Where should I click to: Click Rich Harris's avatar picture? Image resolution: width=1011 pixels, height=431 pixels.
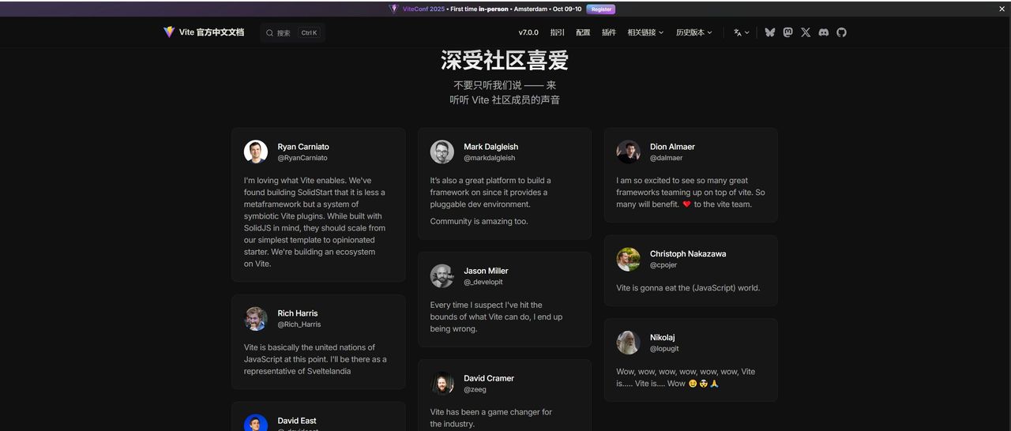[x=256, y=319]
